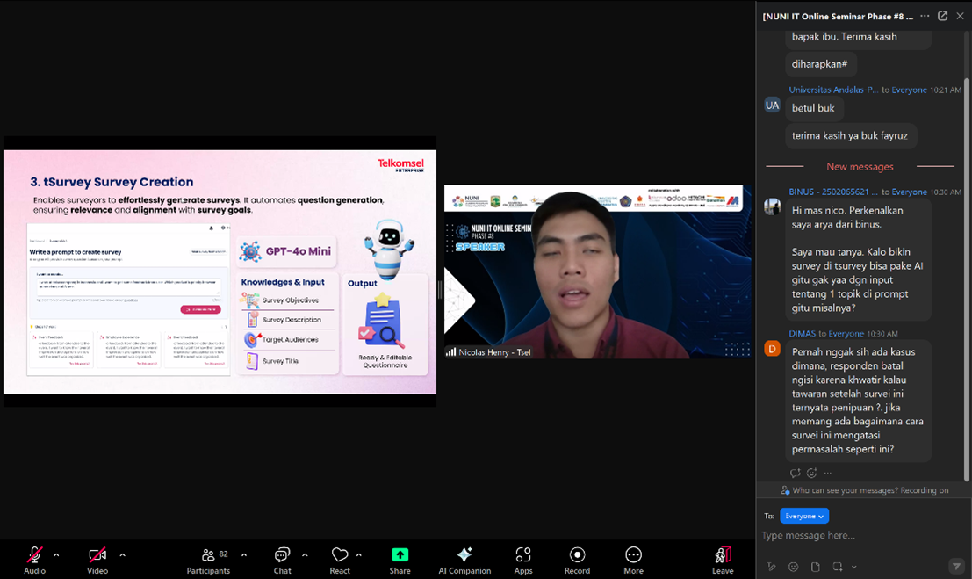Click sender name Universitas Andalas-P...
The image size is (972, 579).
833,90
